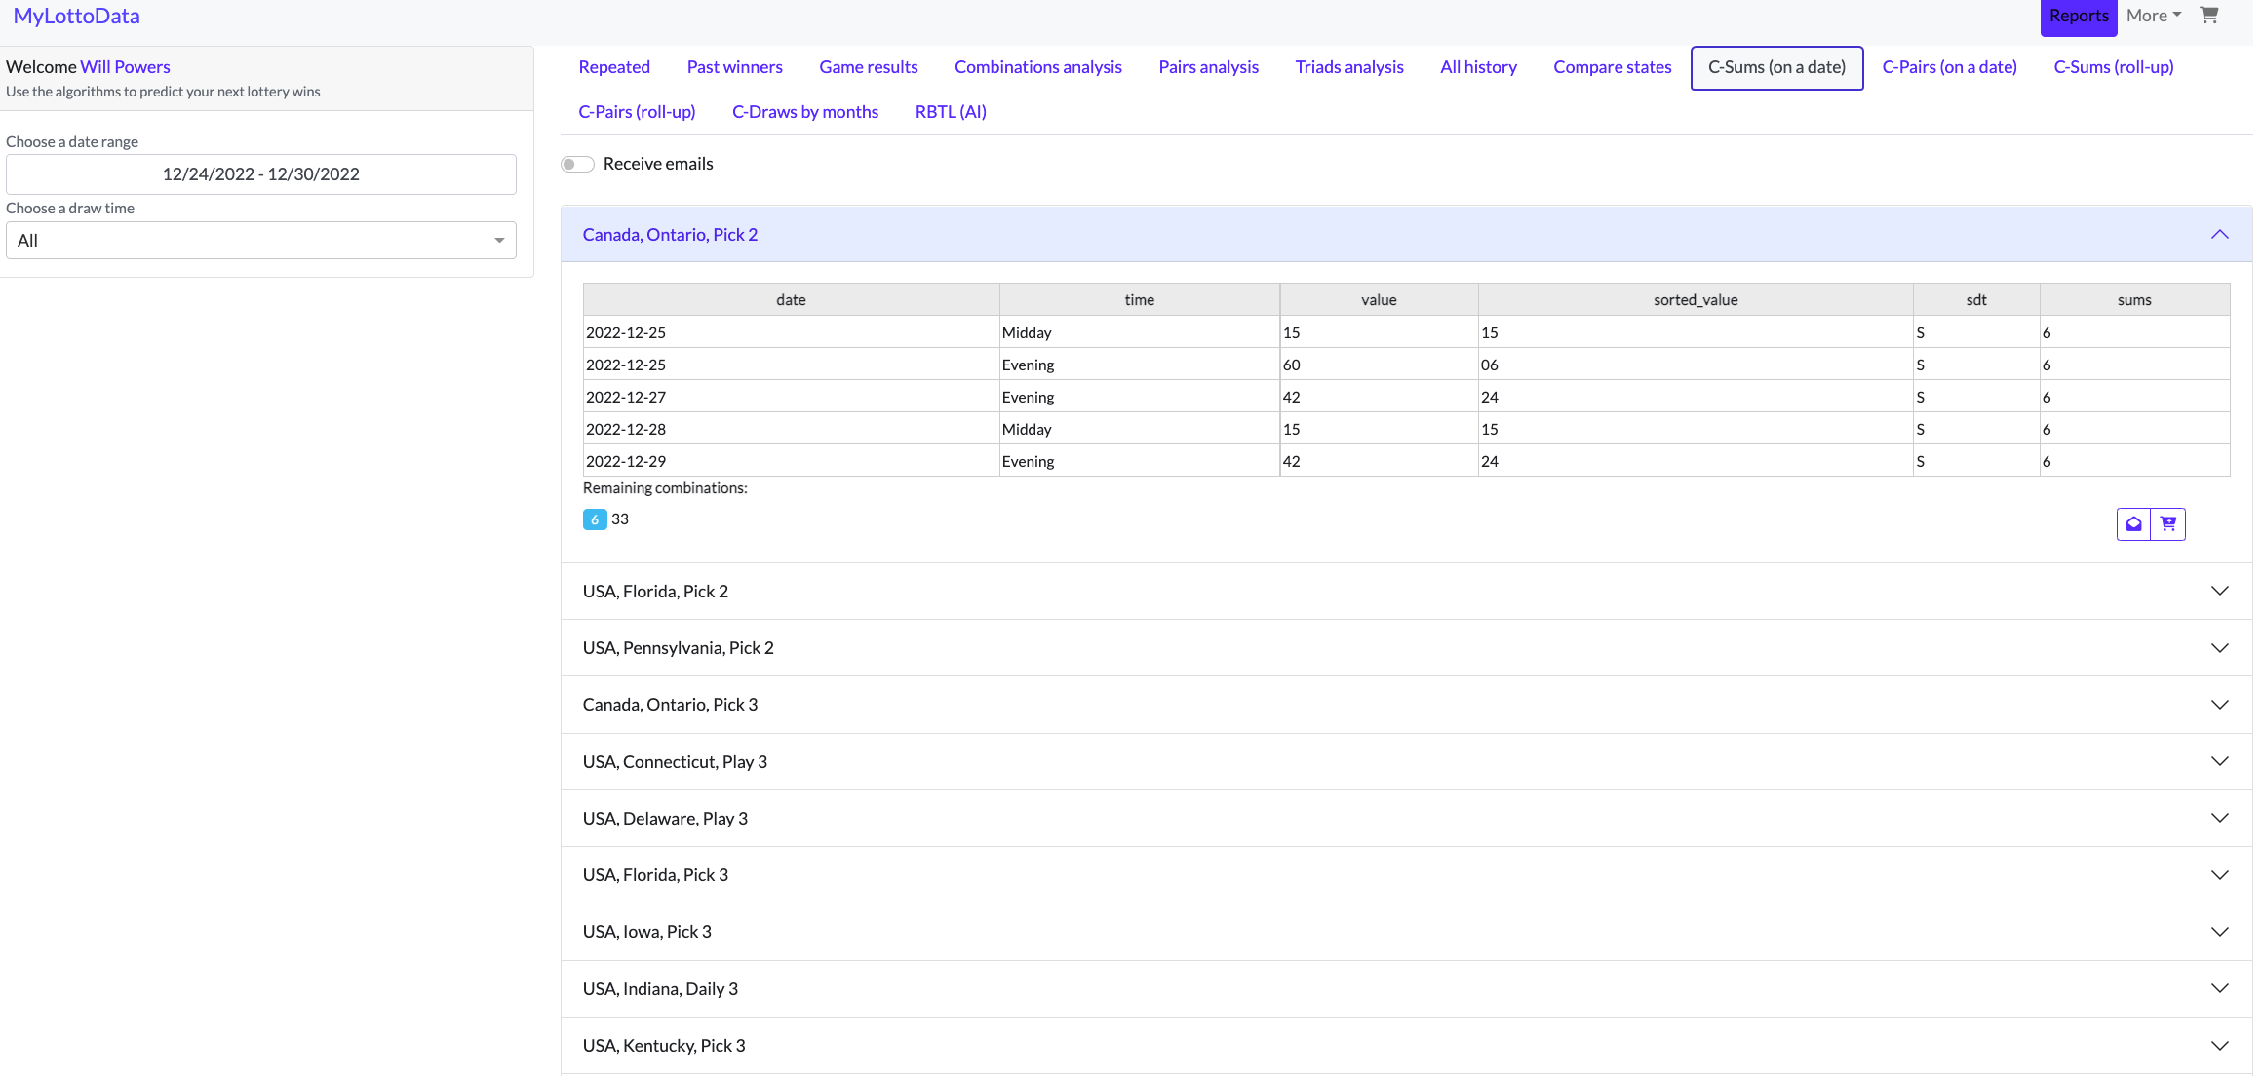The image size is (2262, 1076).
Task: Expand USA, Delaware, Play 3 section
Action: click(1406, 818)
